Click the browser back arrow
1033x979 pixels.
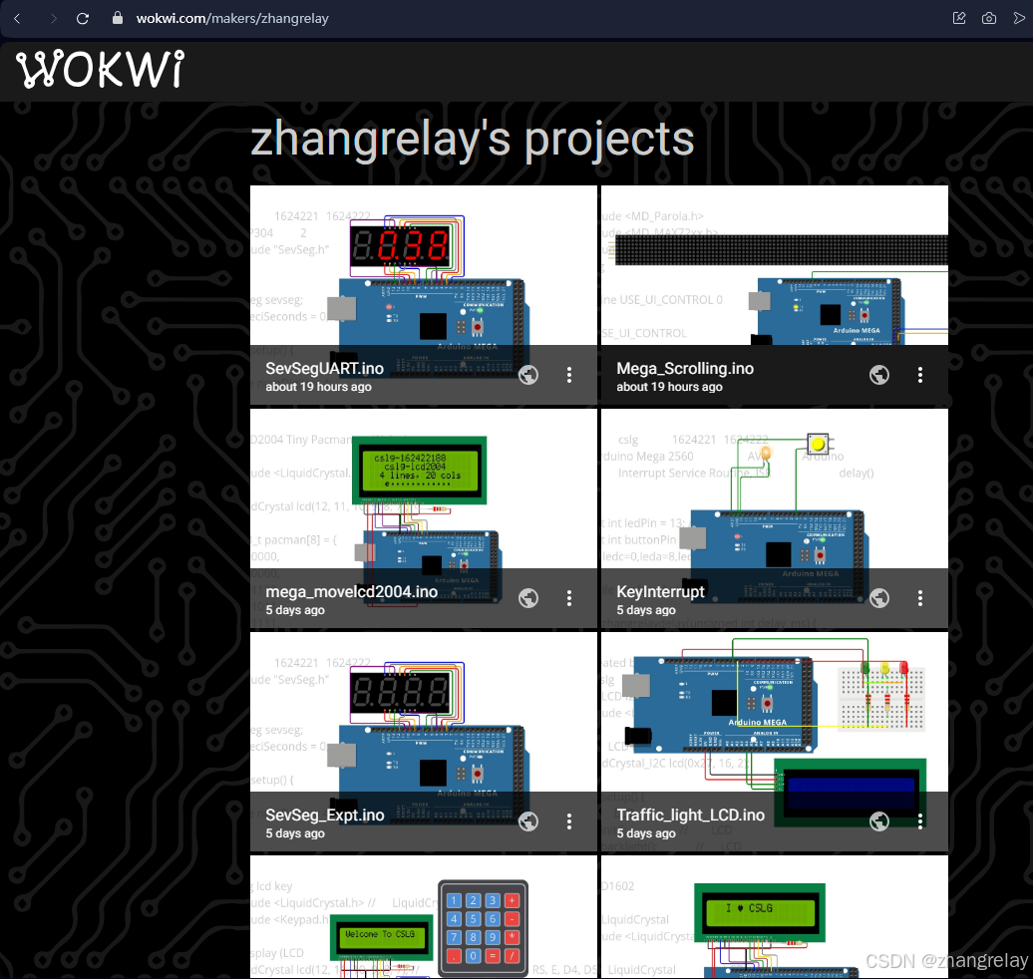click(18, 19)
